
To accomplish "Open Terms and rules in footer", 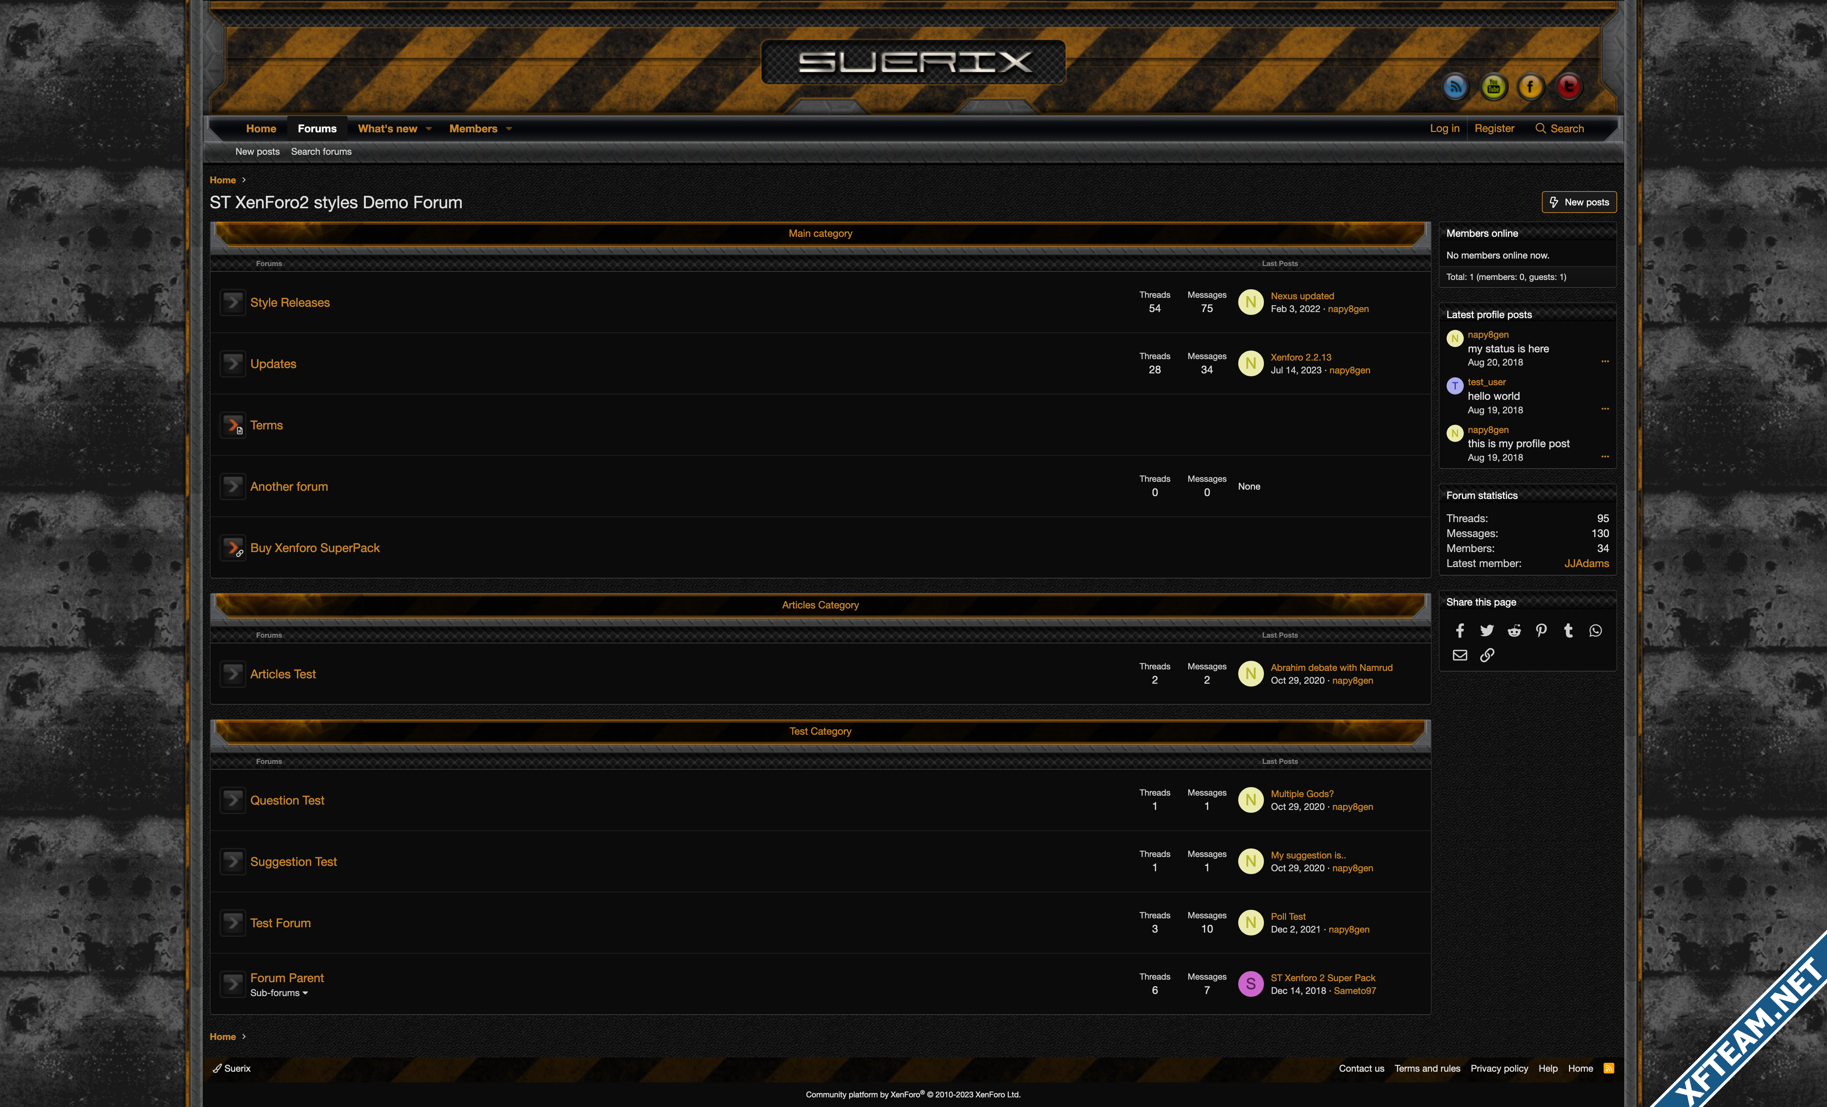I will (1427, 1068).
